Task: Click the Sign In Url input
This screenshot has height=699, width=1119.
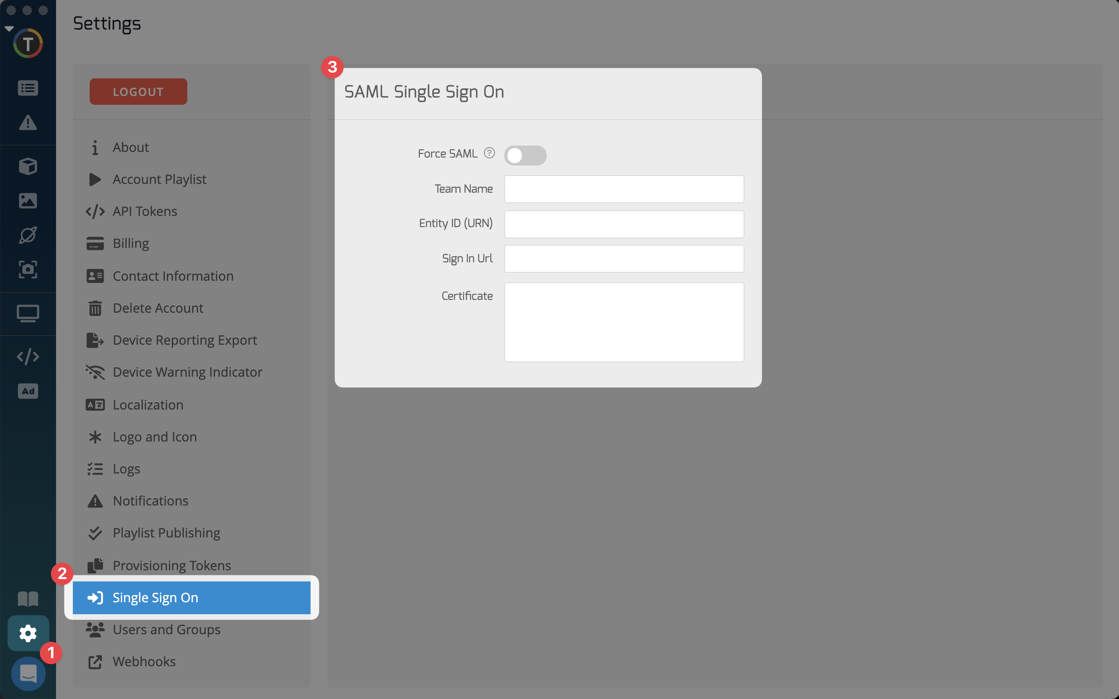Action: pyautogui.click(x=624, y=259)
